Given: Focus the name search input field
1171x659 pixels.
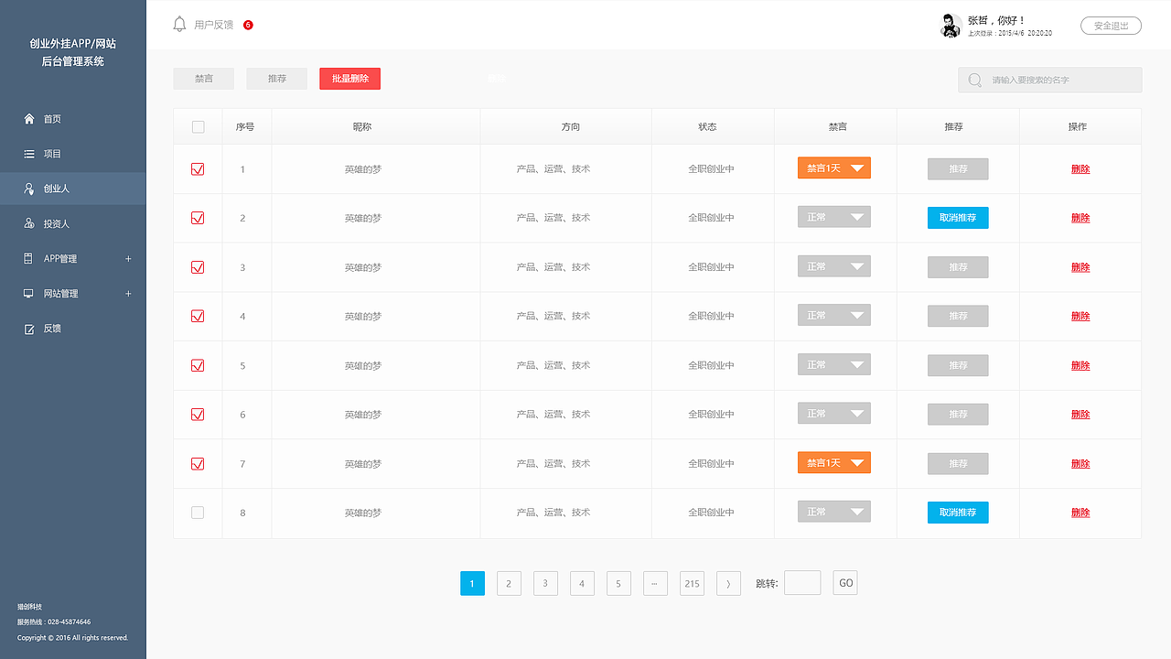Looking at the screenshot, I should [1050, 80].
